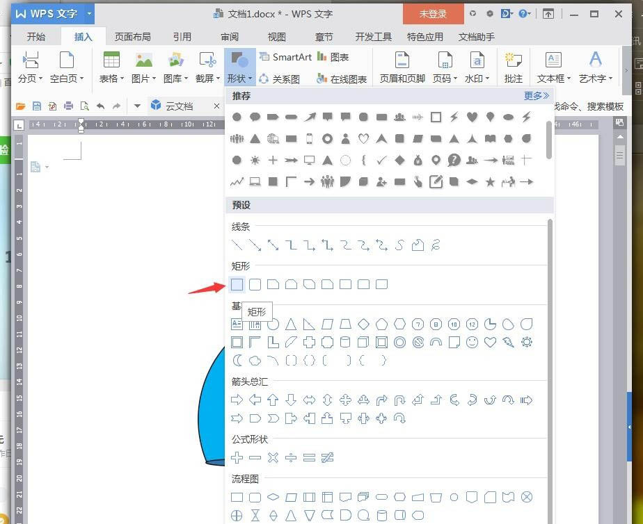The image size is (643, 524).
Task: Expand the 艺术字 word art dropdown
Action: (596, 79)
